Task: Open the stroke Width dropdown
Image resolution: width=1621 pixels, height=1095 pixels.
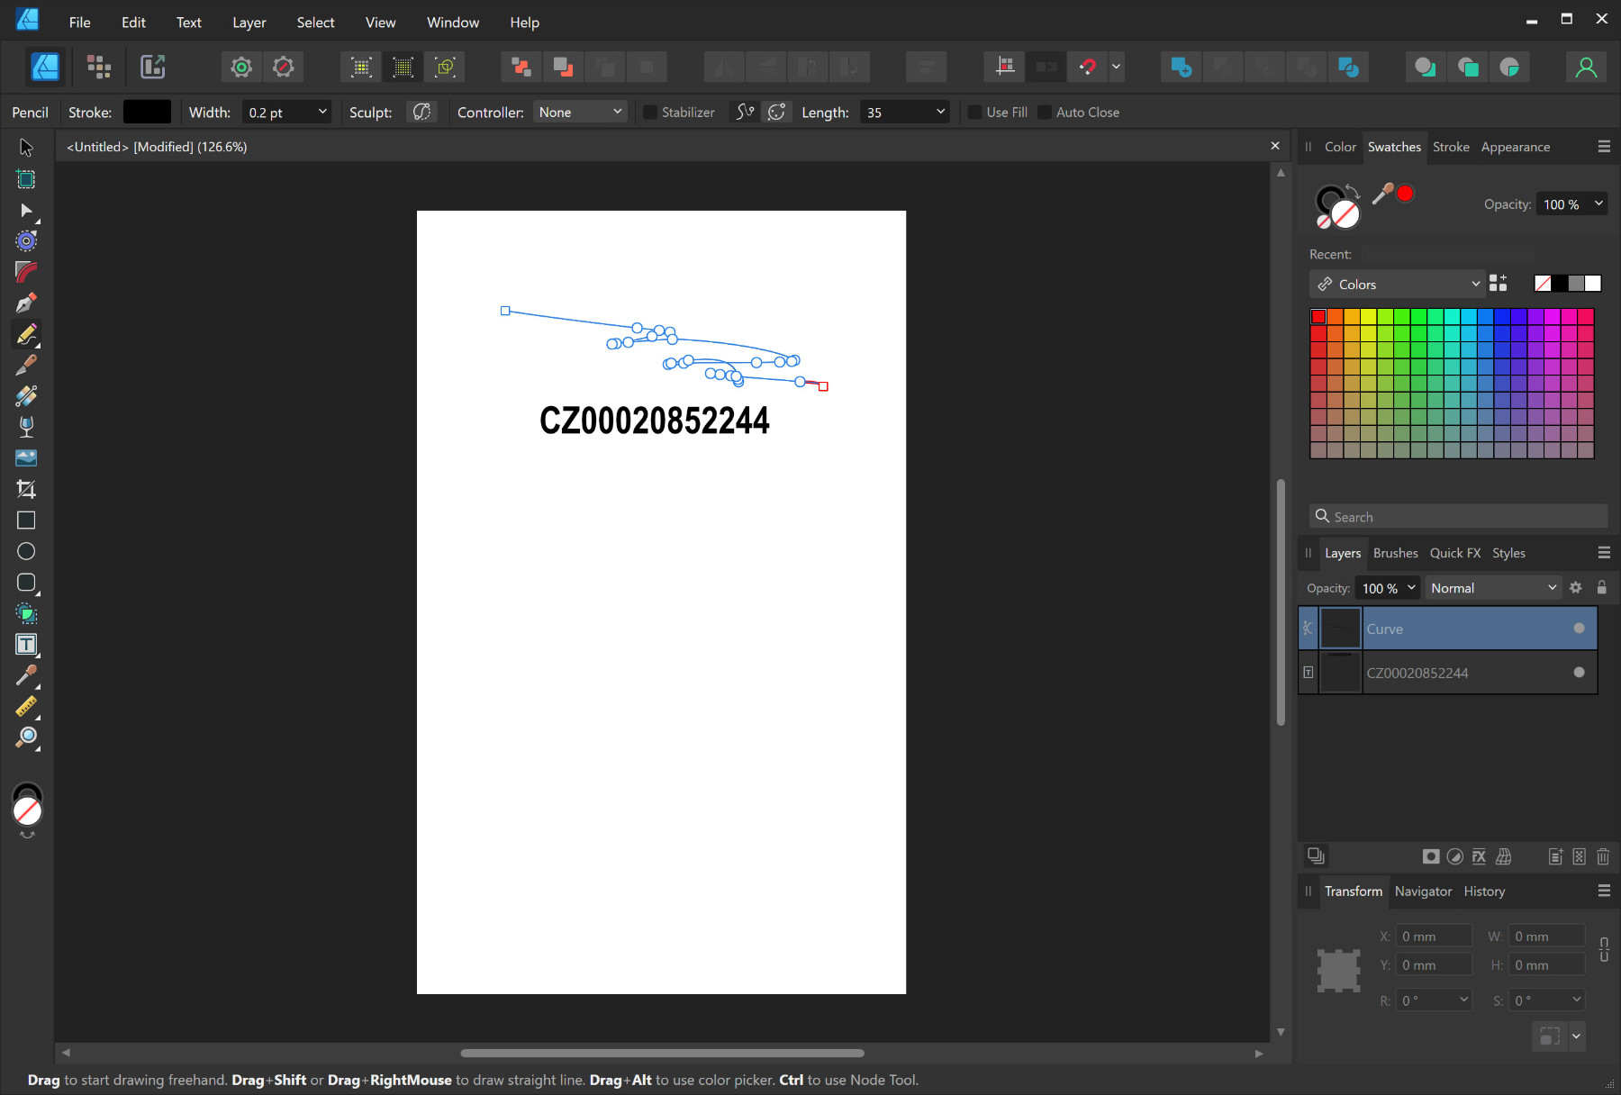Action: [321, 112]
